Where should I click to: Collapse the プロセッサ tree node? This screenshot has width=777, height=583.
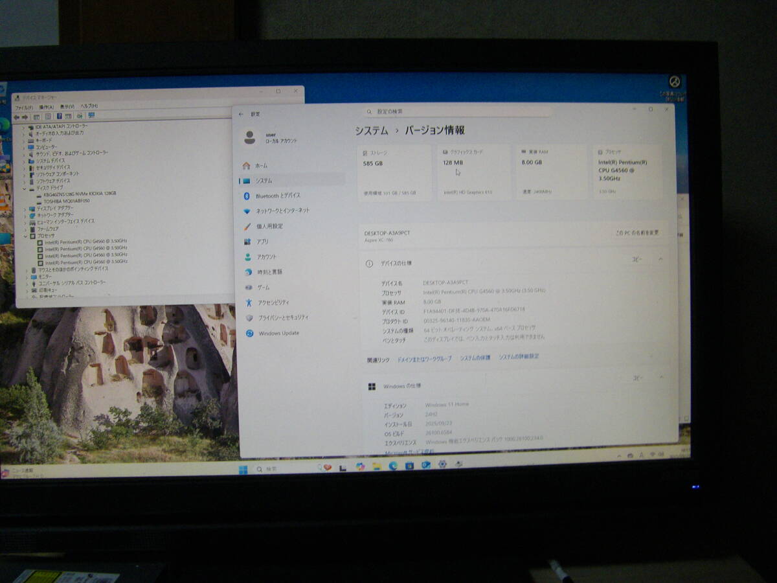pyautogui.click(x=25, y=236)
